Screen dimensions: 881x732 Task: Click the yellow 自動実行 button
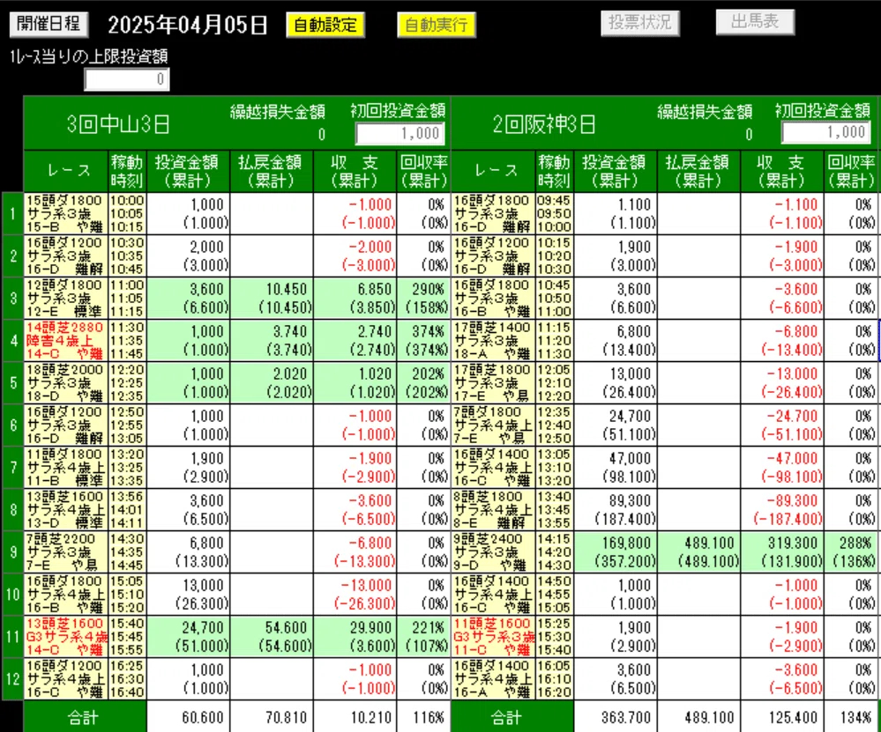[437, 26]
